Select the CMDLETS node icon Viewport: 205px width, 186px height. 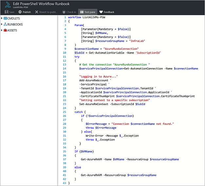tap(5, 19)
